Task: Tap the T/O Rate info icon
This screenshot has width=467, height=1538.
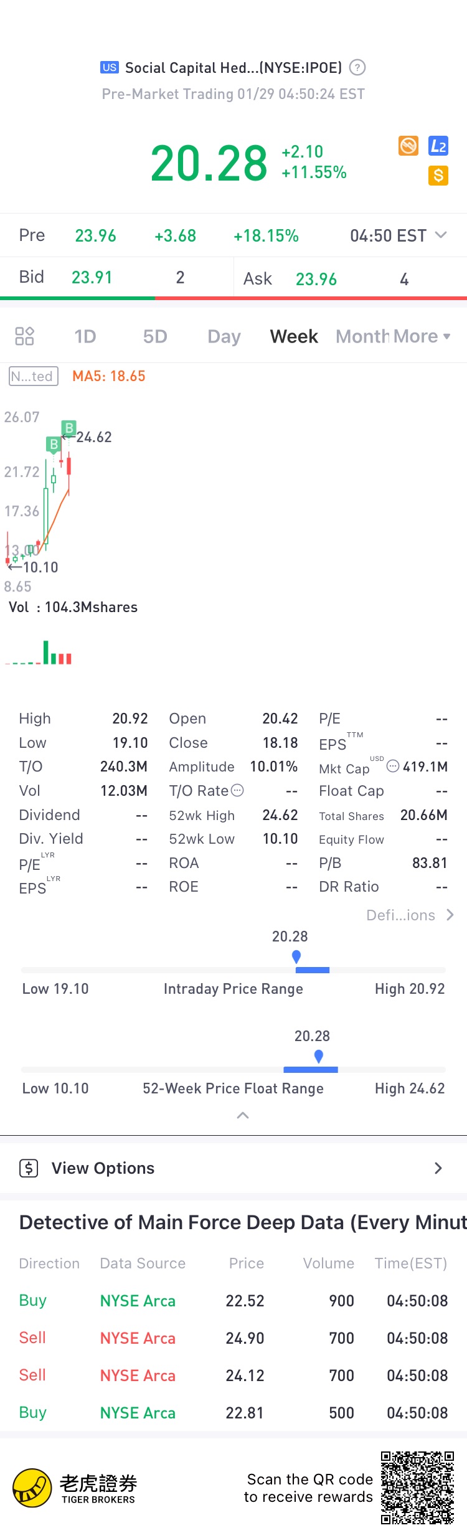Action: coord(237,790)
